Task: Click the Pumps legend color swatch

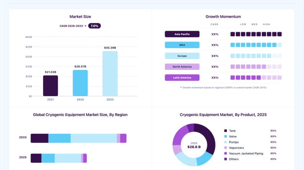Action: coord(225,142)
